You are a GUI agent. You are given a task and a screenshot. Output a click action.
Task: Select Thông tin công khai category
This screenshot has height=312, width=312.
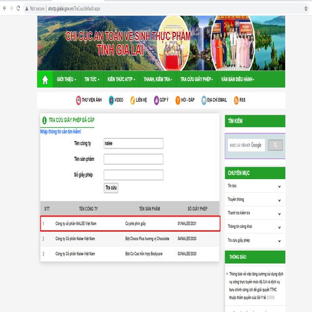[x=240, y=227]
